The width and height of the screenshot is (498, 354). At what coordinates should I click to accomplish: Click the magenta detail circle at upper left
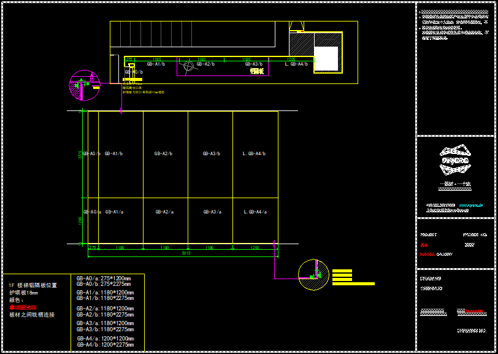84,85
